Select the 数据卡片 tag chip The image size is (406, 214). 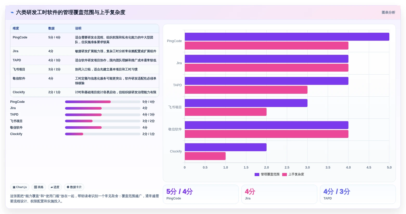74,187
